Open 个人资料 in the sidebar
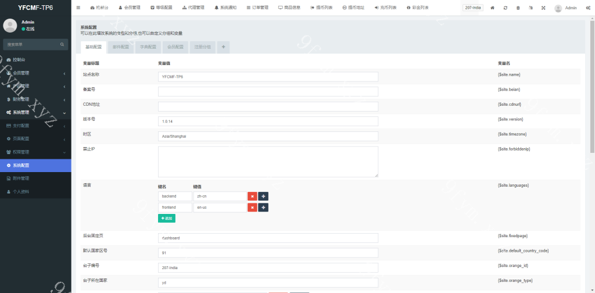 (35, 192)
